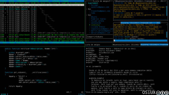Select message 1158 '3 solicitudes de Gnu-linux'
169x95 pixels.
coord(42,35)
